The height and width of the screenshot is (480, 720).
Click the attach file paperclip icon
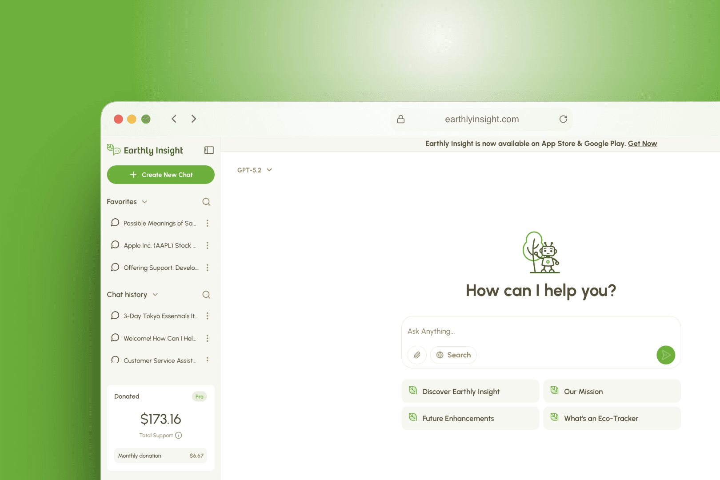point(417,355)
